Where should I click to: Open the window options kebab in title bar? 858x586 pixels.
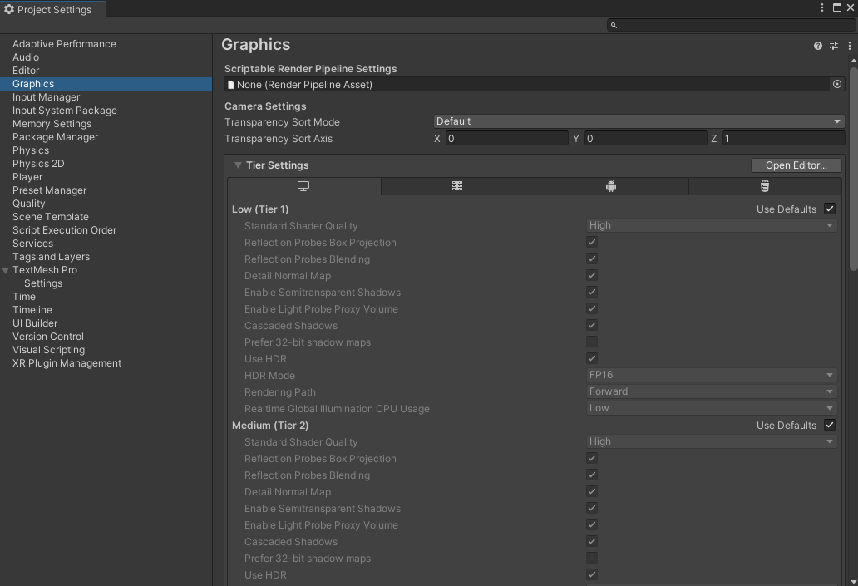822,7
